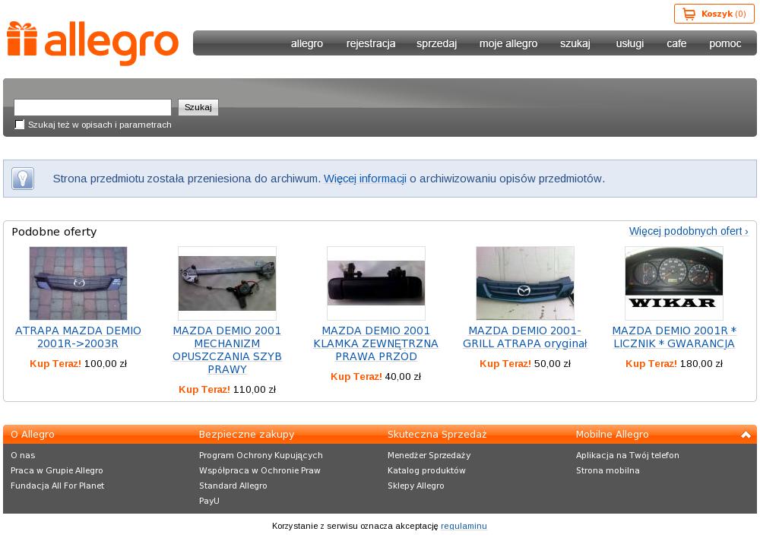Go to rejestracja in top menu

371,43
